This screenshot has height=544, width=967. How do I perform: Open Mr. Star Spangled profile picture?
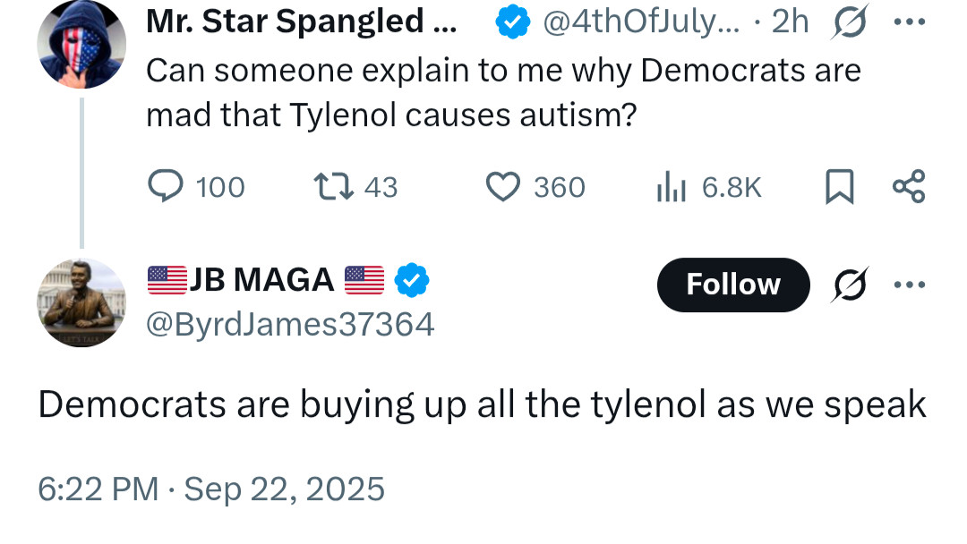click(81, 45)
